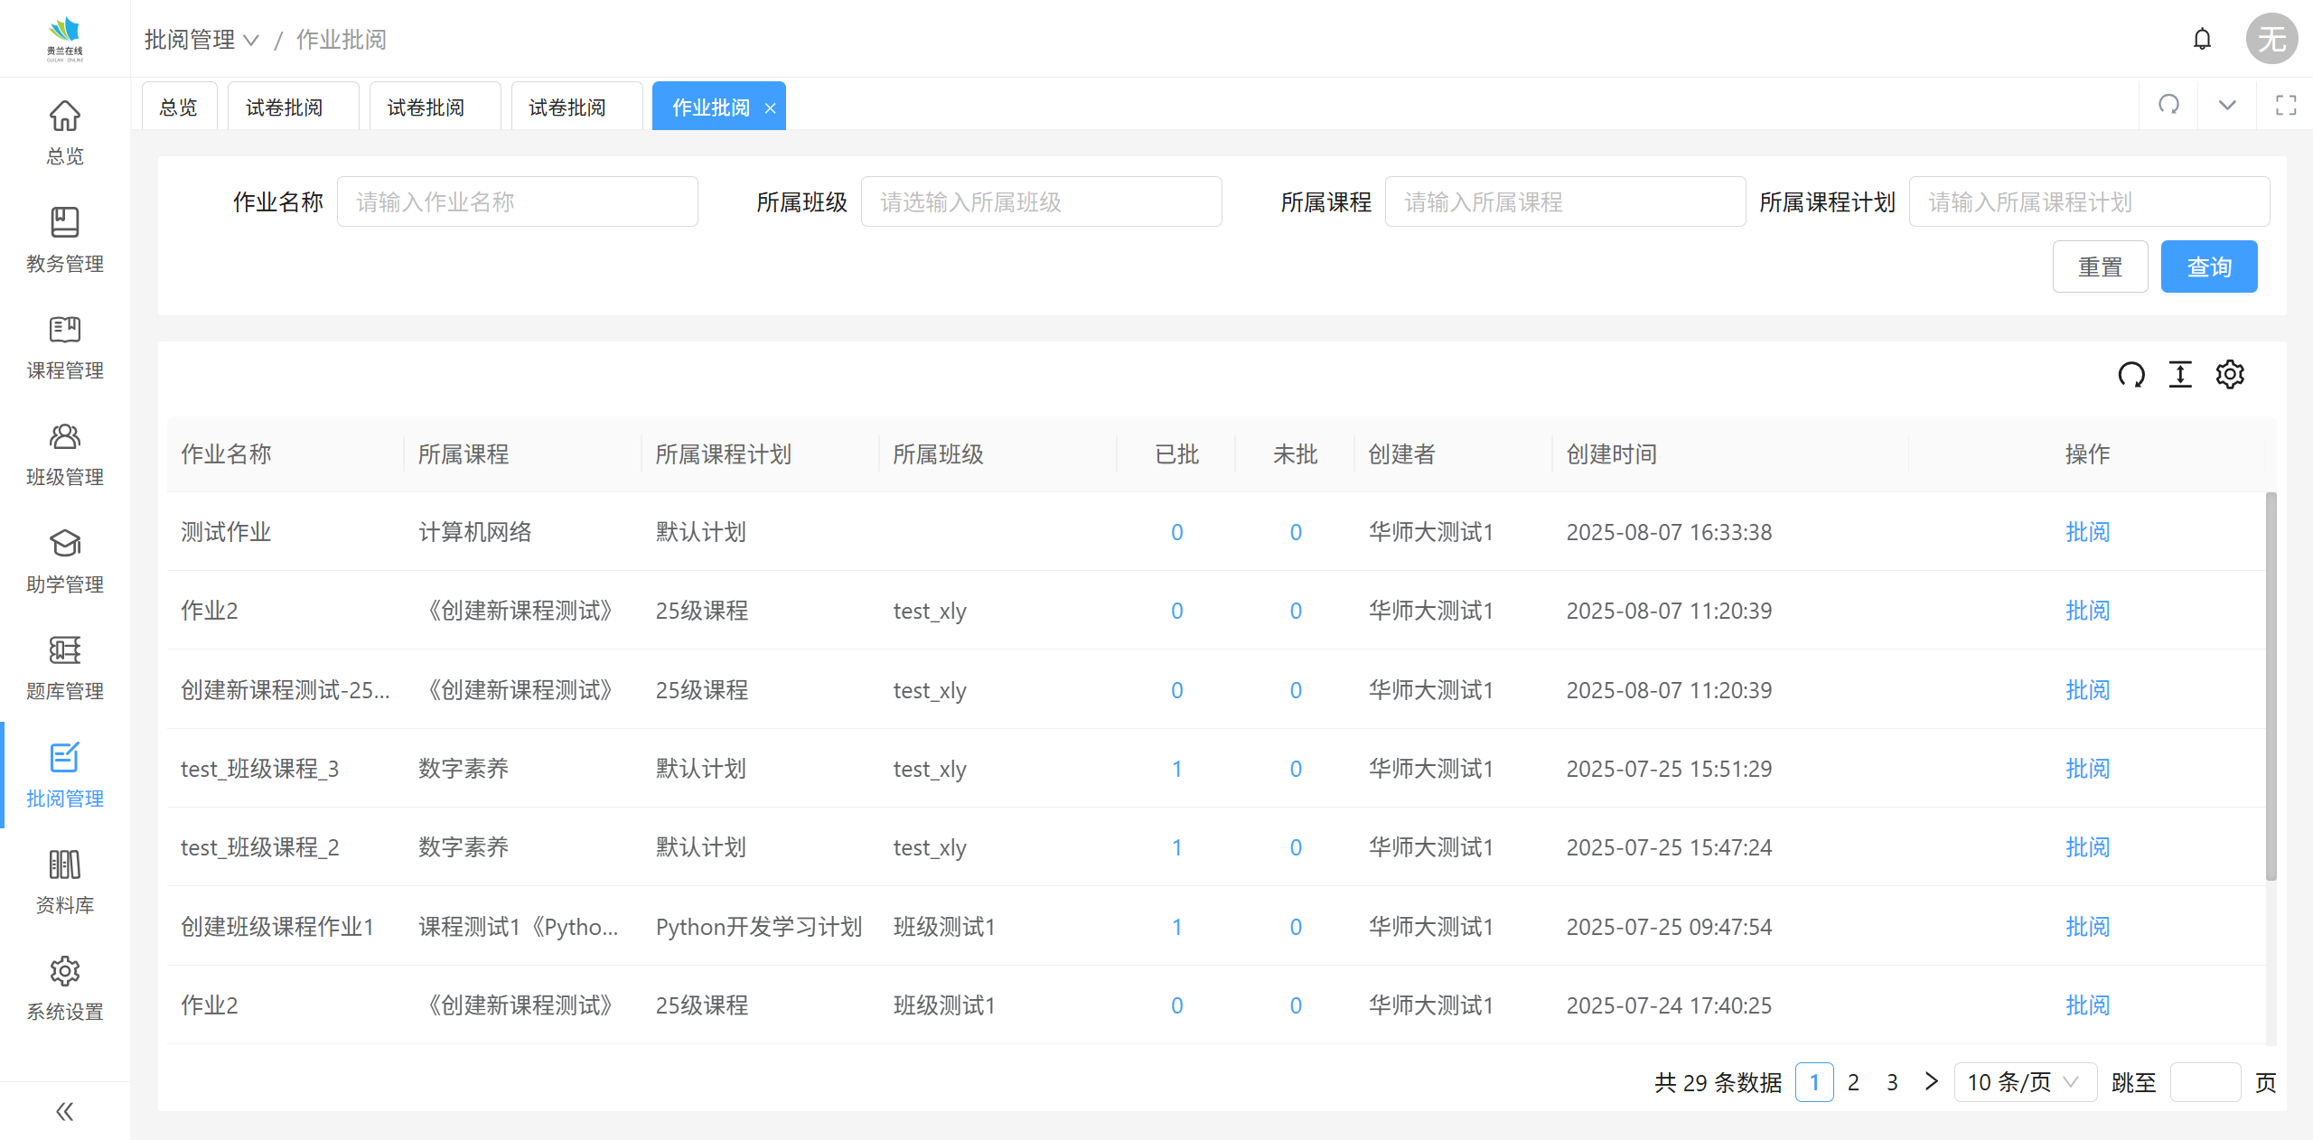The image size is (2313, 1140).
Task: Focus the 作业名称 input field
Action: click(517, 201)
